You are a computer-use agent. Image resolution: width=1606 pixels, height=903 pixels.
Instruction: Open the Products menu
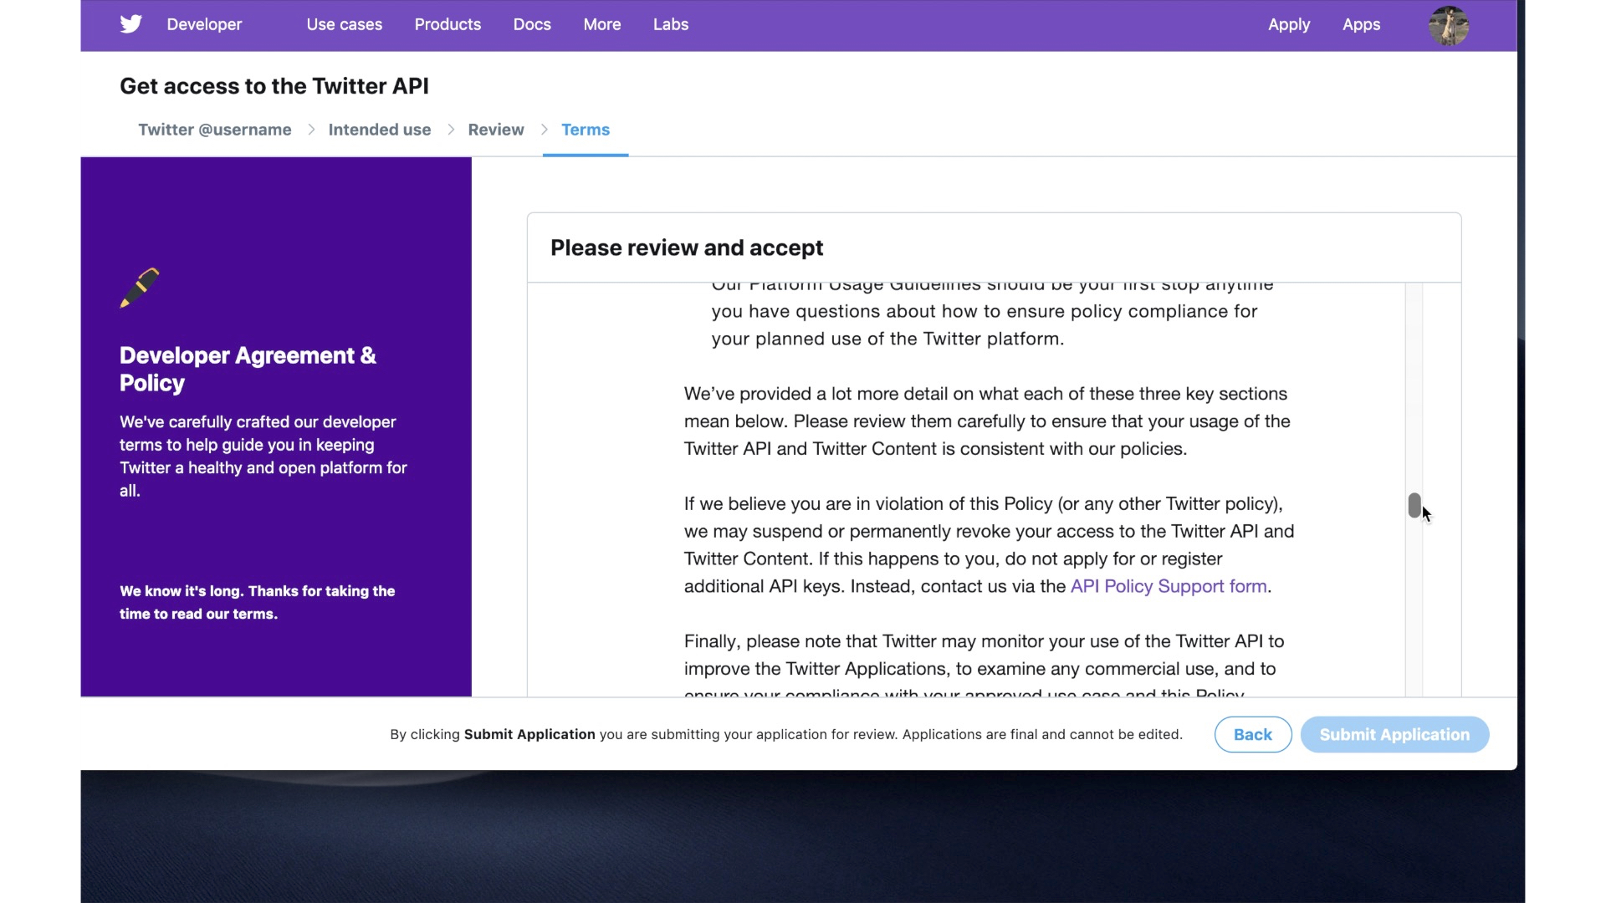[448, 24]
